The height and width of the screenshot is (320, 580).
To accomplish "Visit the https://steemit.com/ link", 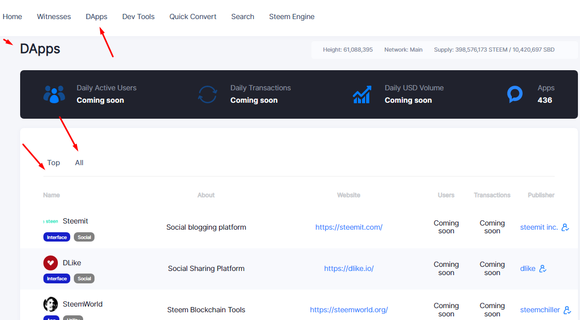I will [349, 227].
